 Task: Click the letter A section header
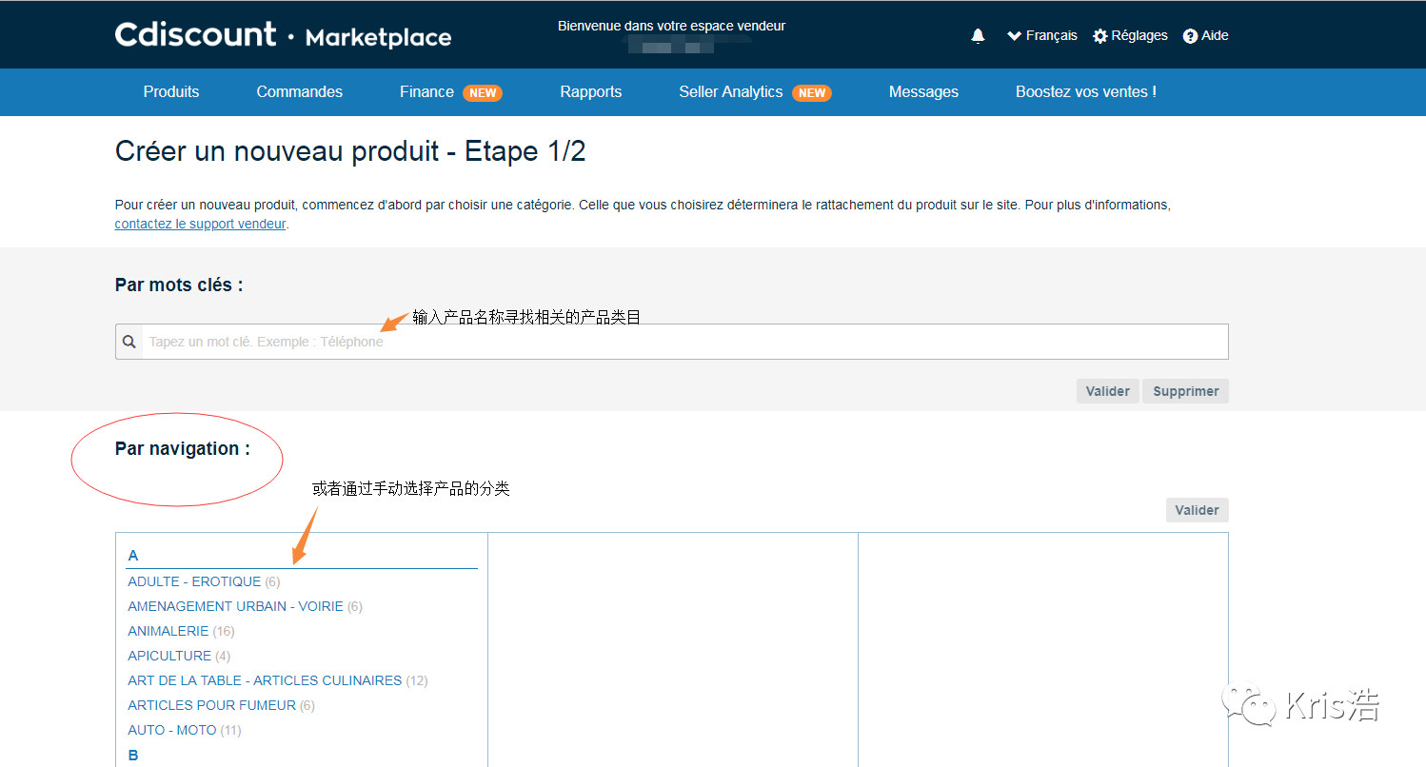[133, 555]
